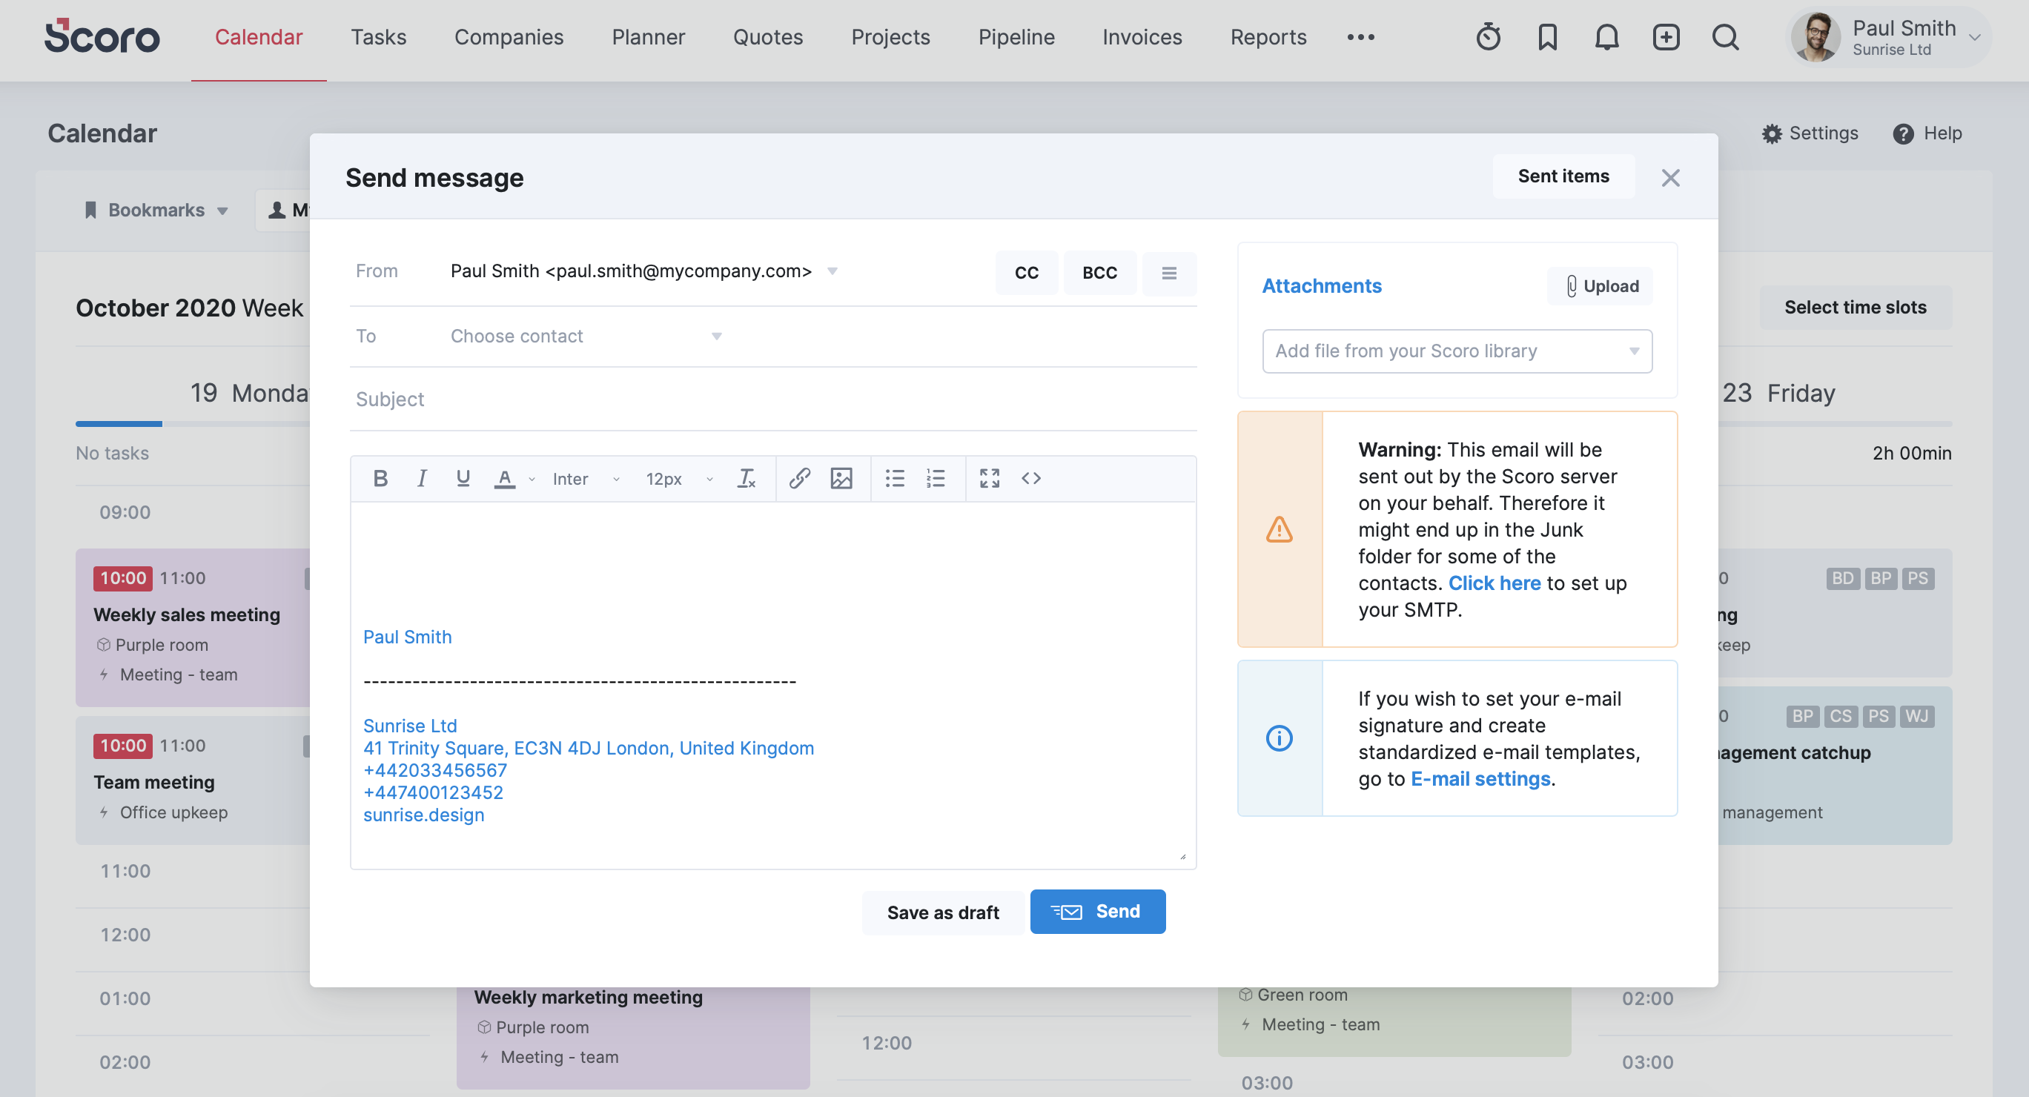Image resolution: width=2029 pixels, height=1097 pixels.
Task: Click the sunrise.design signature link
Action: (424, 815)
